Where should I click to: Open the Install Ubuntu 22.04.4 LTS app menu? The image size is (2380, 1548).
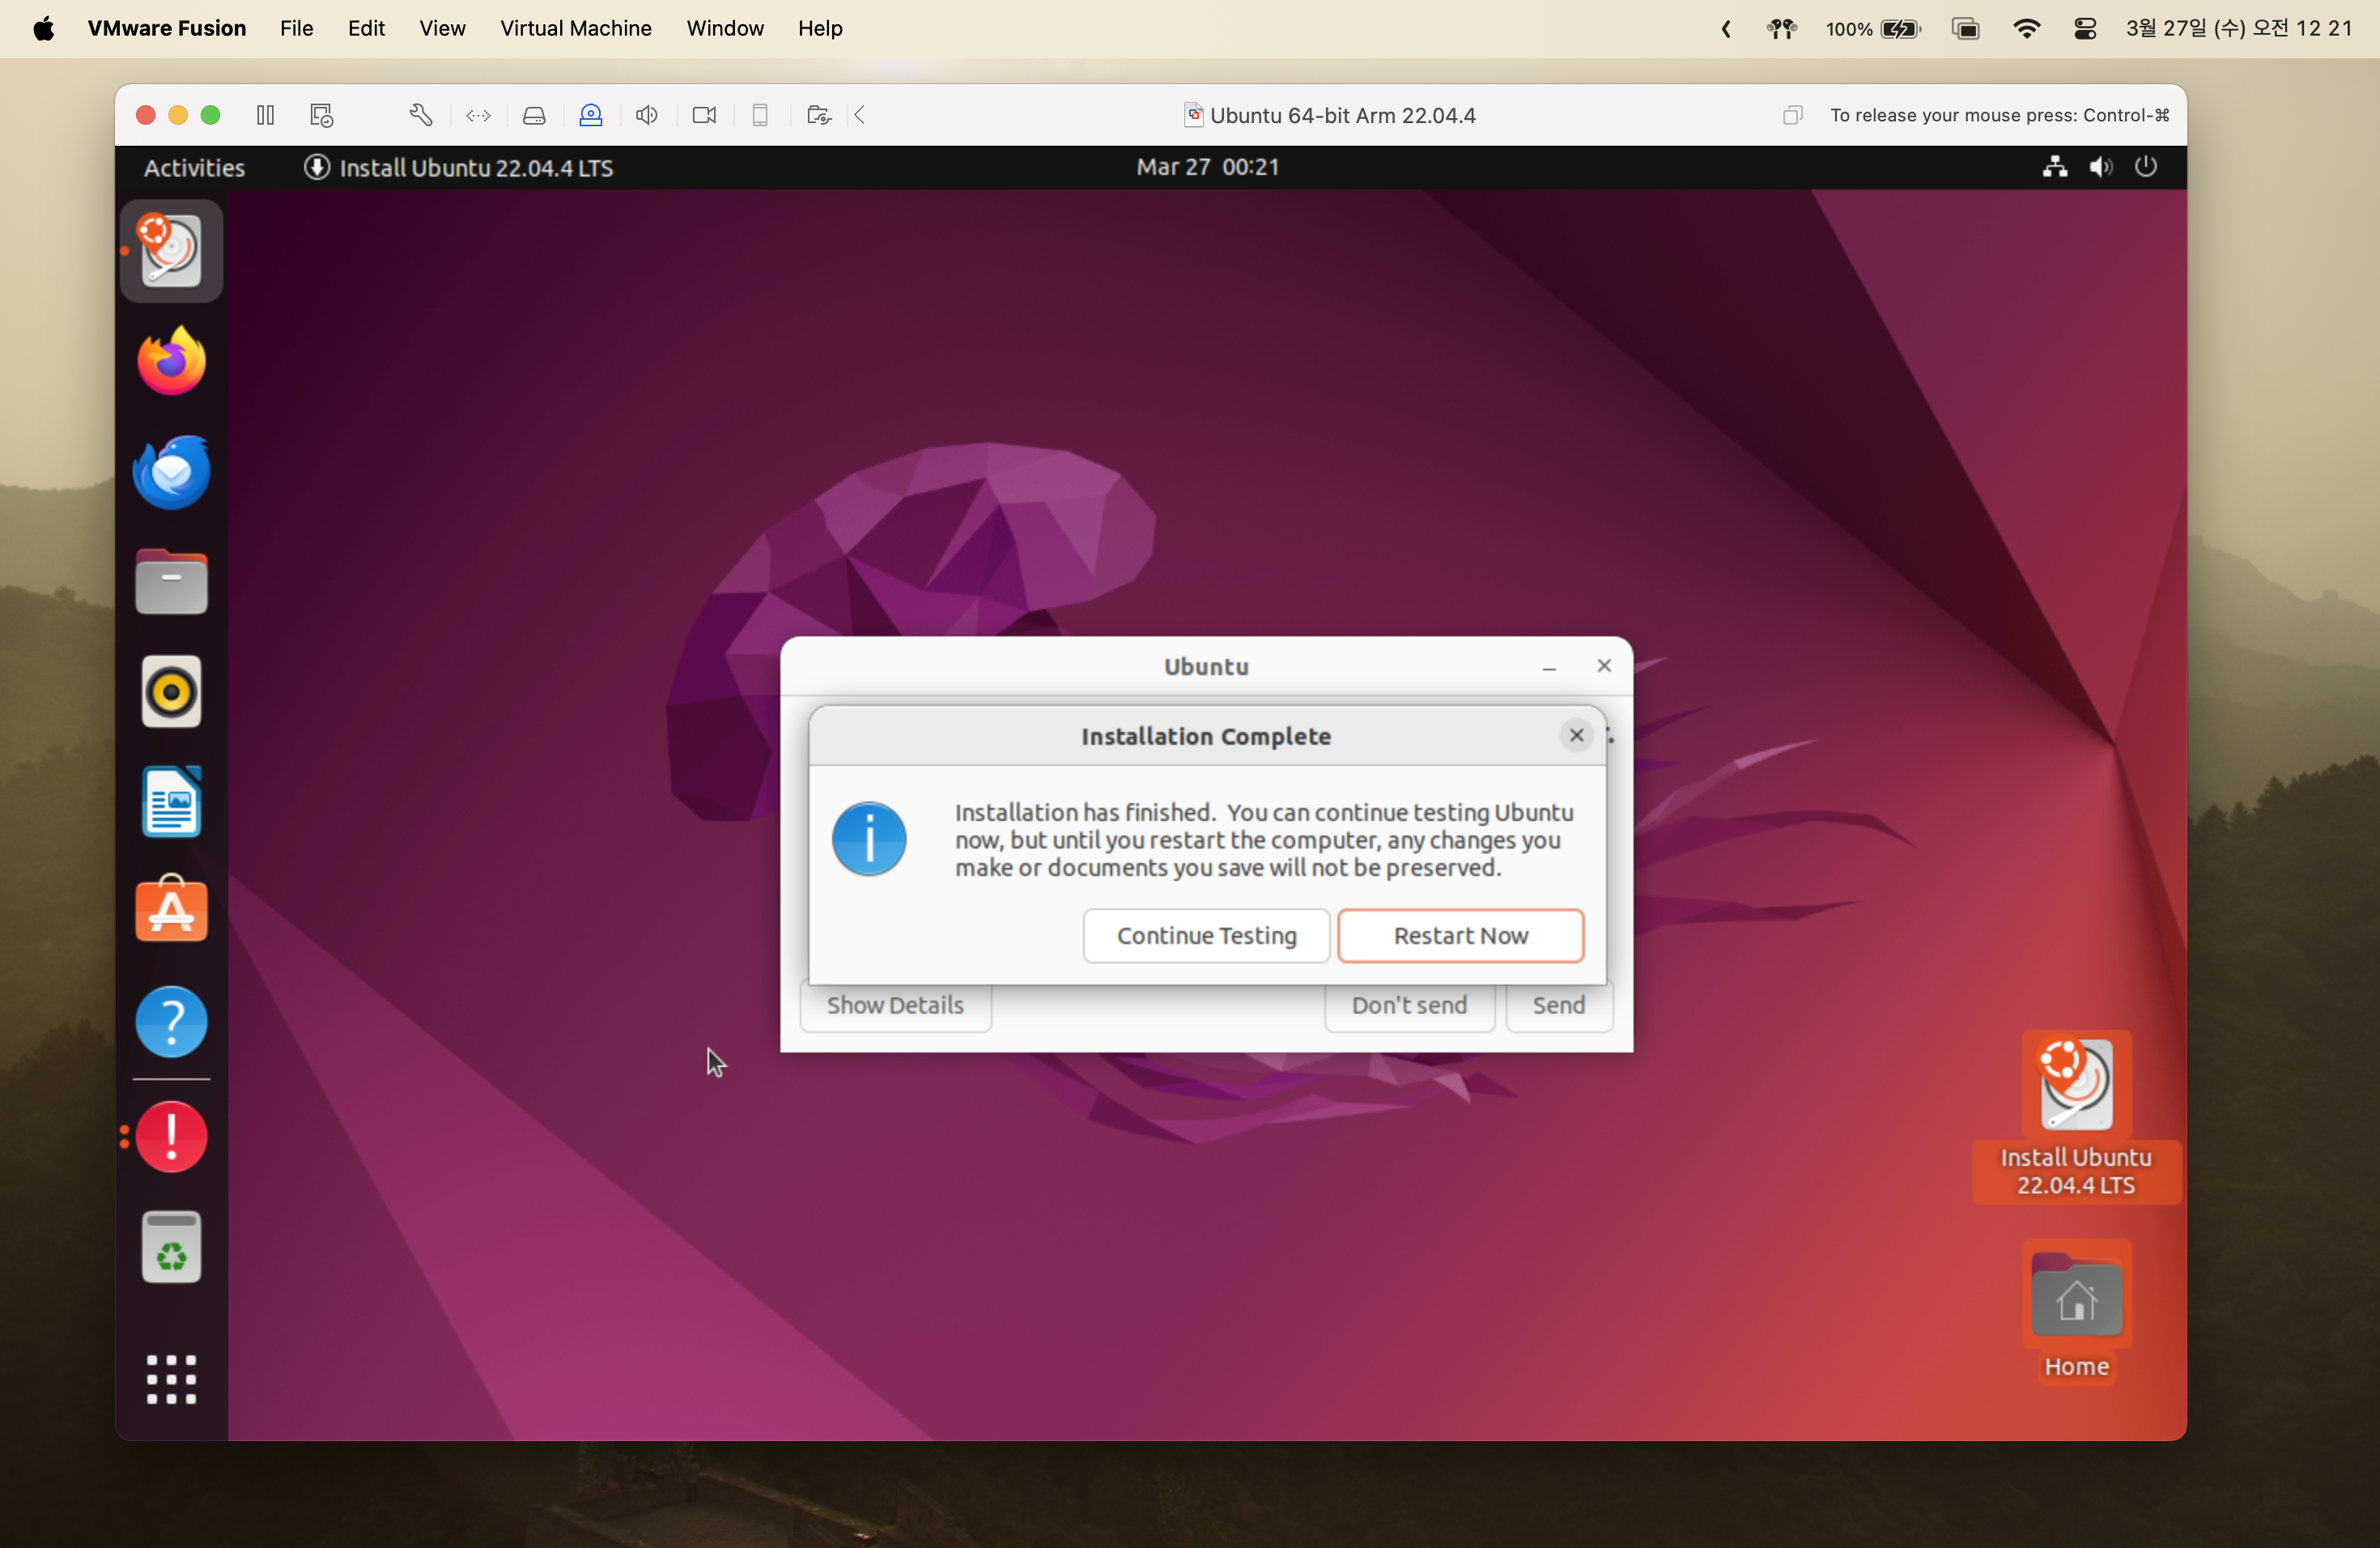459,167
